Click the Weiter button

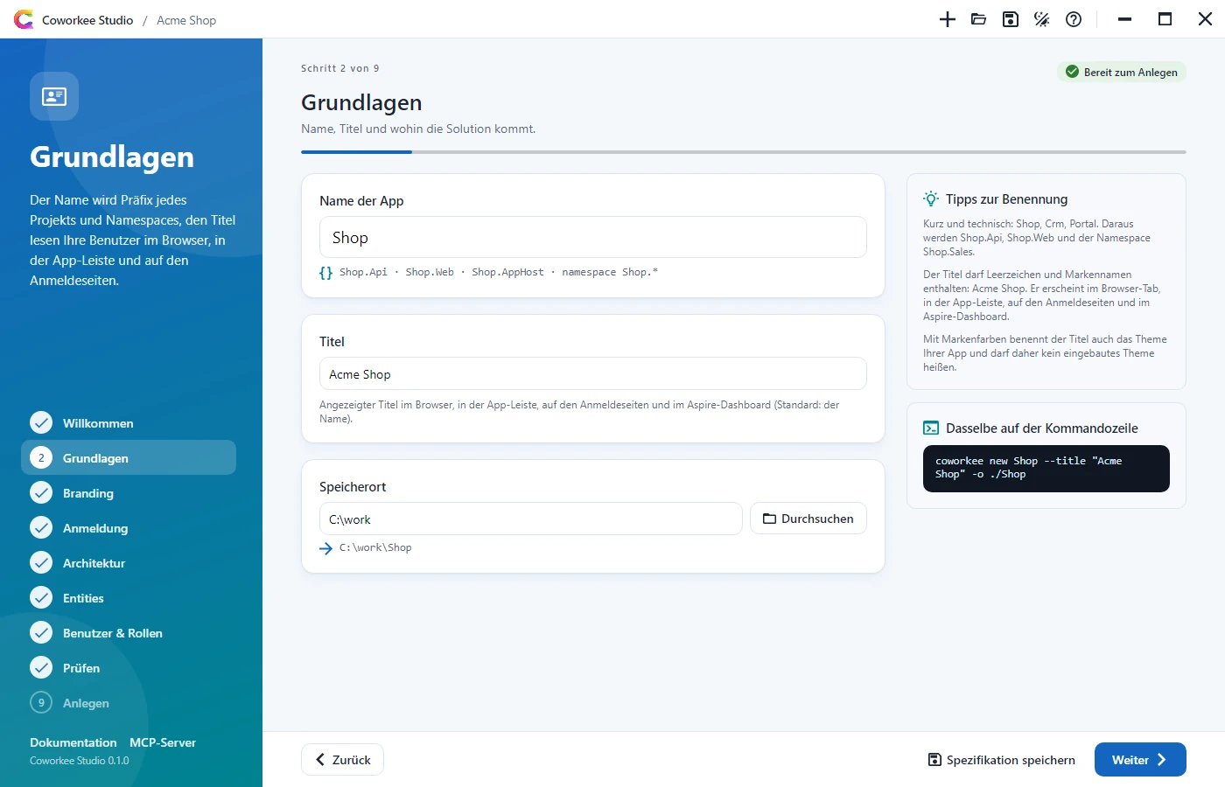[x=1140, y=760]
